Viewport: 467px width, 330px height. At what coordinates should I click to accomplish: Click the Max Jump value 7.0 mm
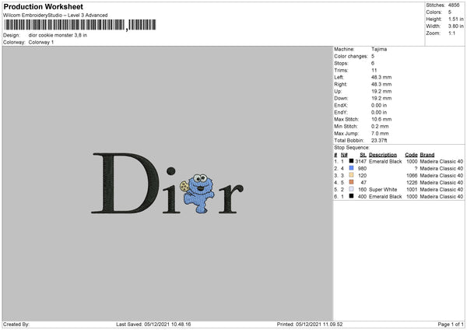[380, 133]
